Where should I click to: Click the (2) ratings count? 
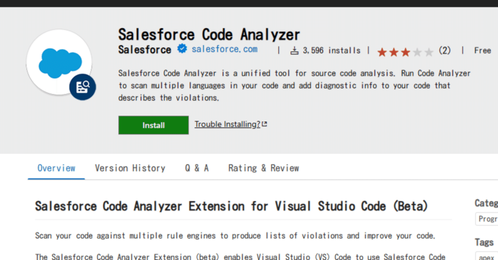coord(444,50)
